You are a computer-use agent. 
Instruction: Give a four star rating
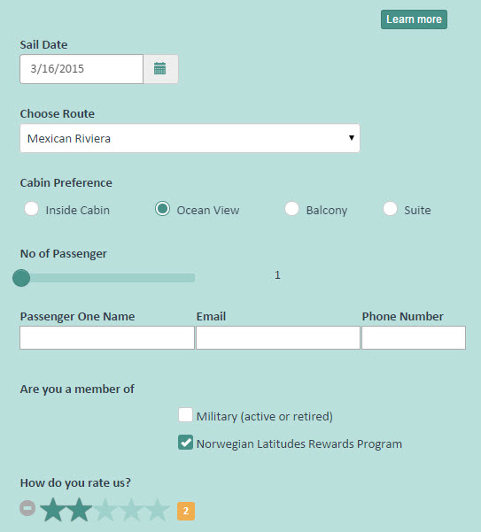tap(131, 510)
